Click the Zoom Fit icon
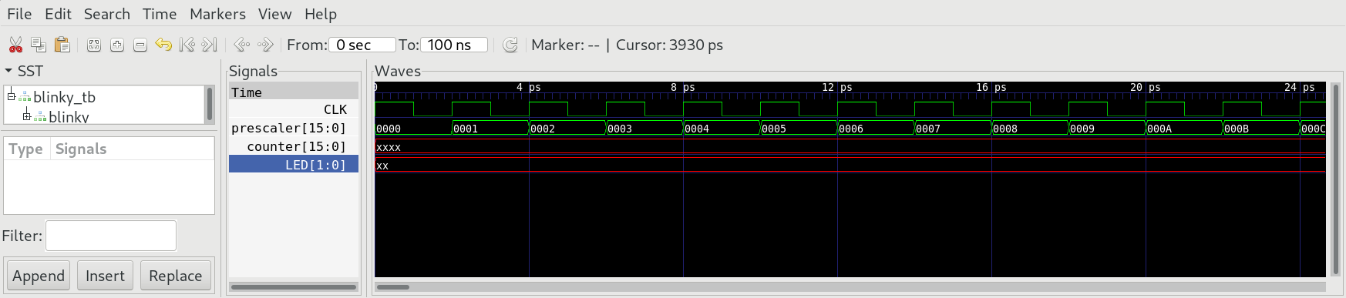 click(94, 45)
